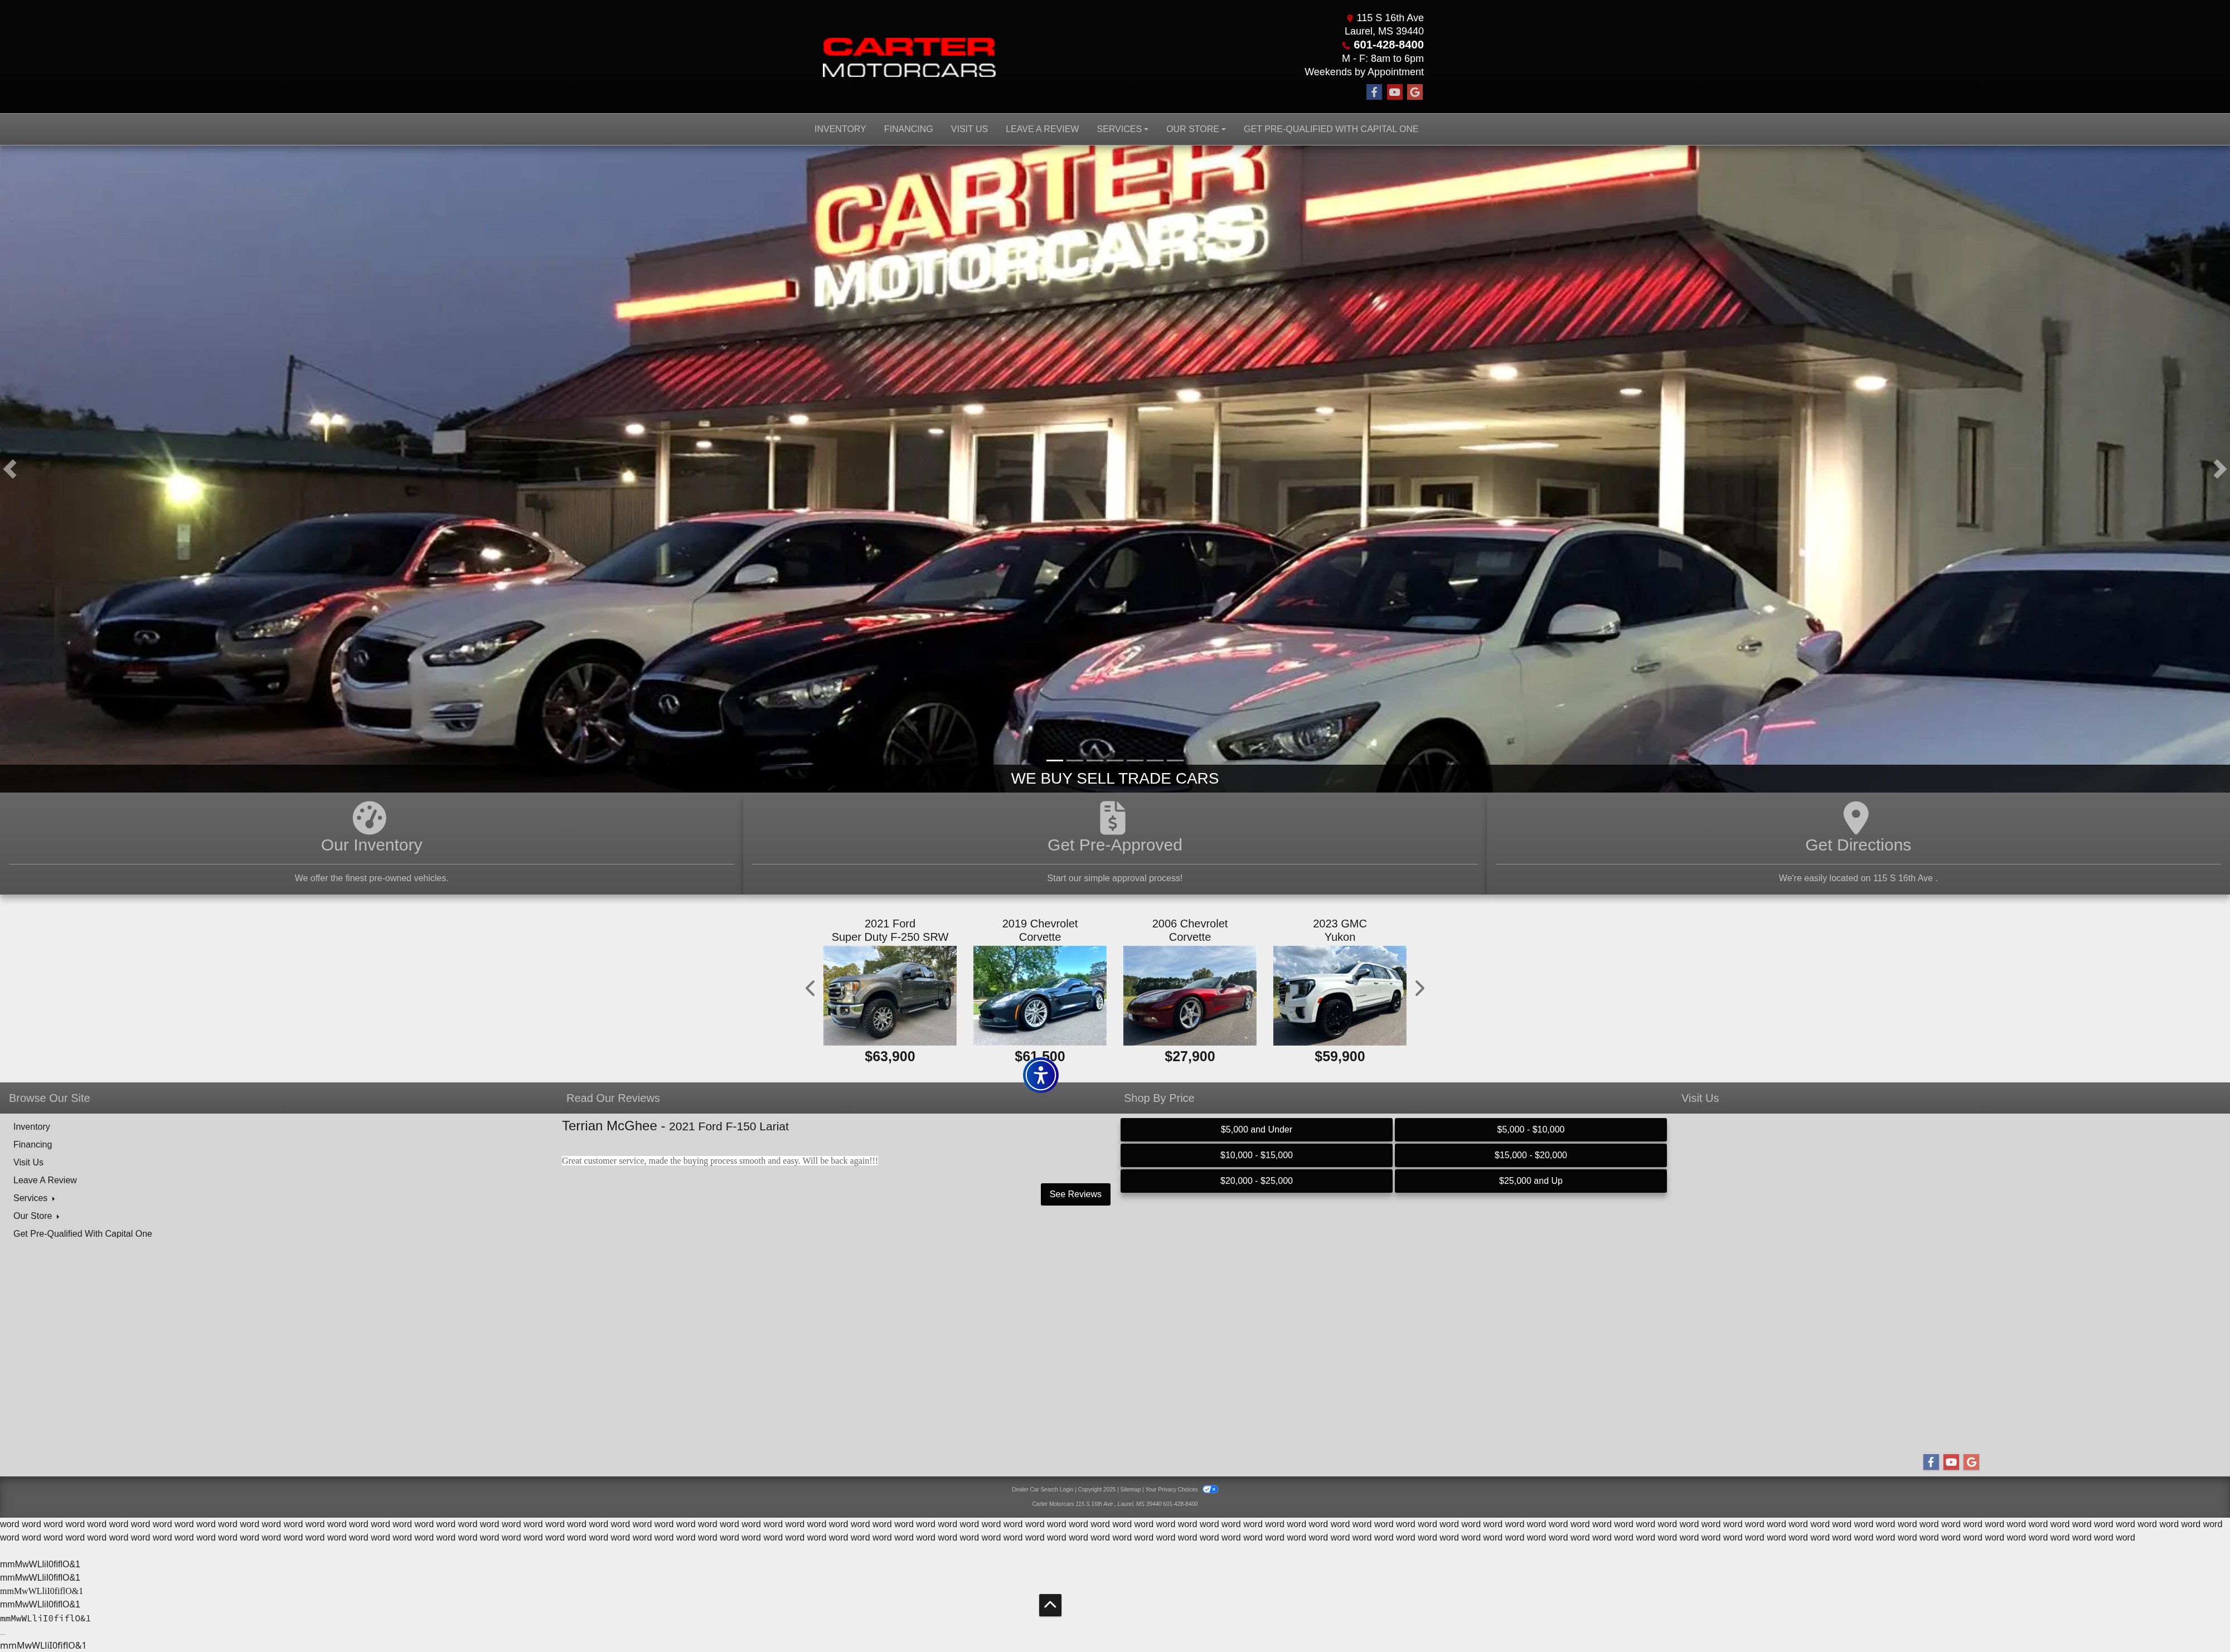2230x1652 pixels.
Task: Shop vehicles priced $20,000 - $25,000
Action: click(x=1256, y=1181)
